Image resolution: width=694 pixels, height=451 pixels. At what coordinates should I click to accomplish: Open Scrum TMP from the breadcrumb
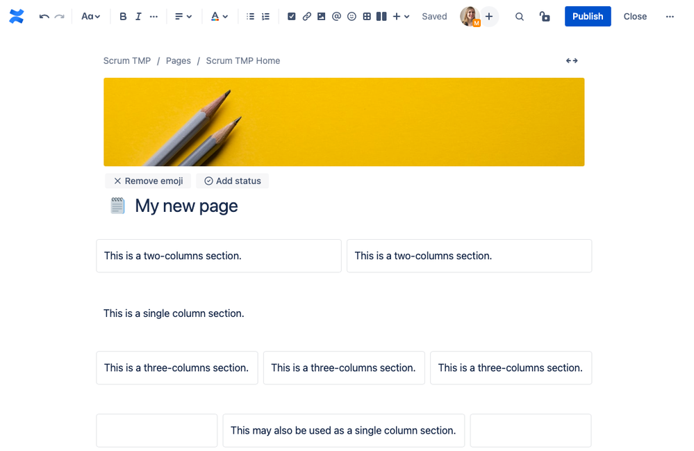[126, 60]
